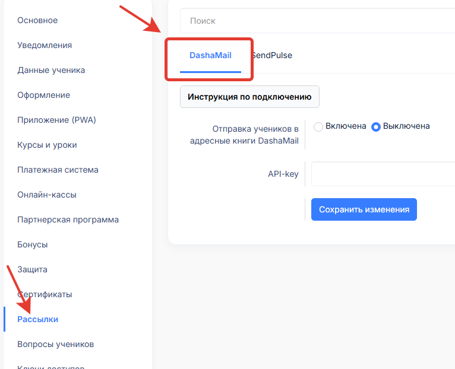The image size is (455, 369).
Task: Open 'Данные ученика' section
Action: (x=51, y=70)
